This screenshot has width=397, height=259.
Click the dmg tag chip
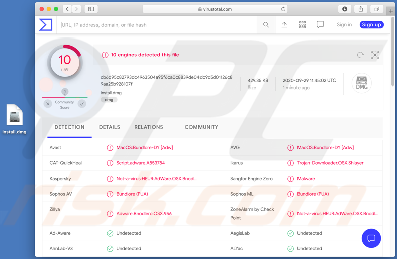click(x=109, y=100)
